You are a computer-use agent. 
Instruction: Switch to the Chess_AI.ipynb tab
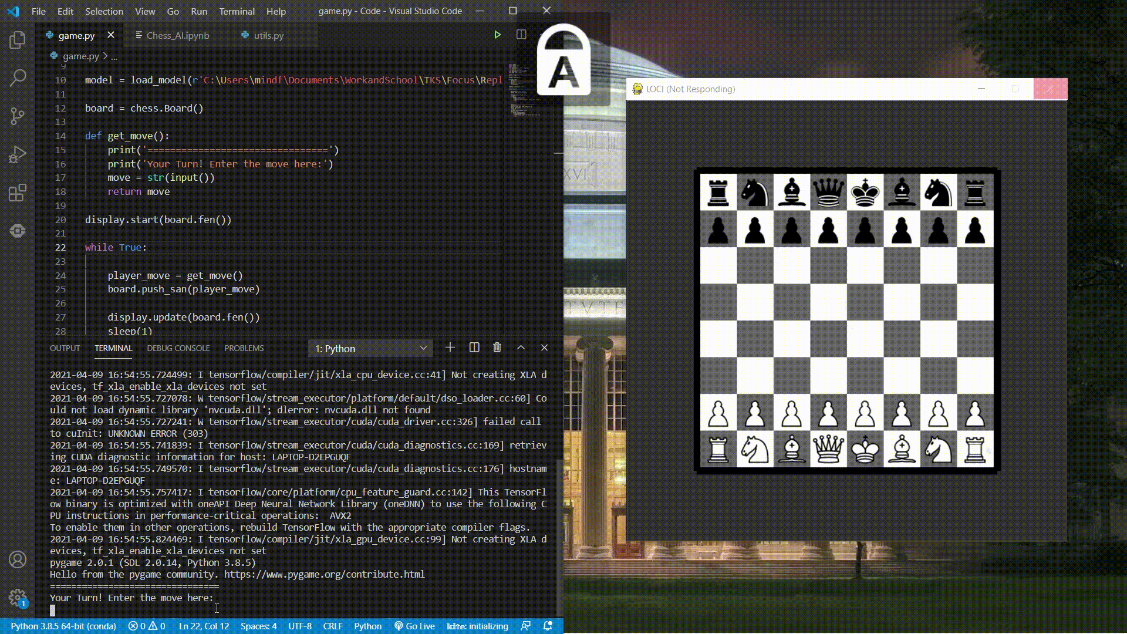177,36
